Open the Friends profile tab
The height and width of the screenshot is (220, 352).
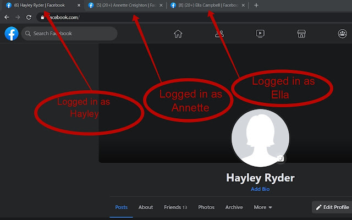coord(175,207)
